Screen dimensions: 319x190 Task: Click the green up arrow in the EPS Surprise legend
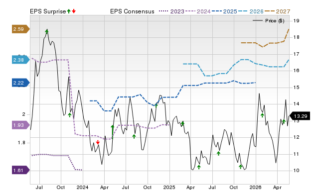click(69, 11)
